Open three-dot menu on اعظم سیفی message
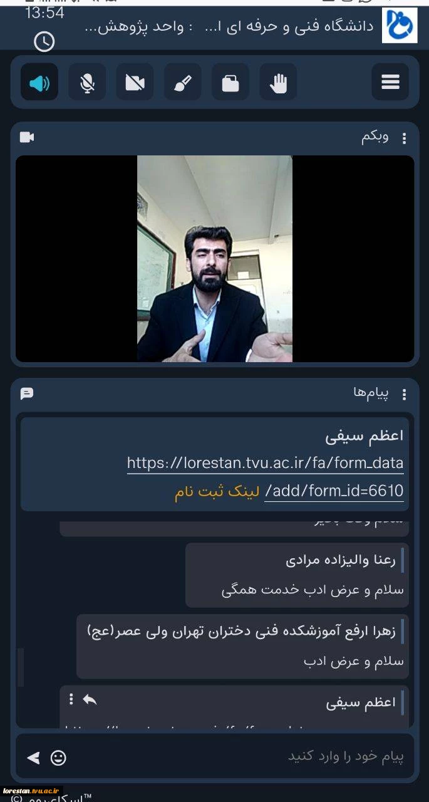429x802 pixels. coord(71,699)
